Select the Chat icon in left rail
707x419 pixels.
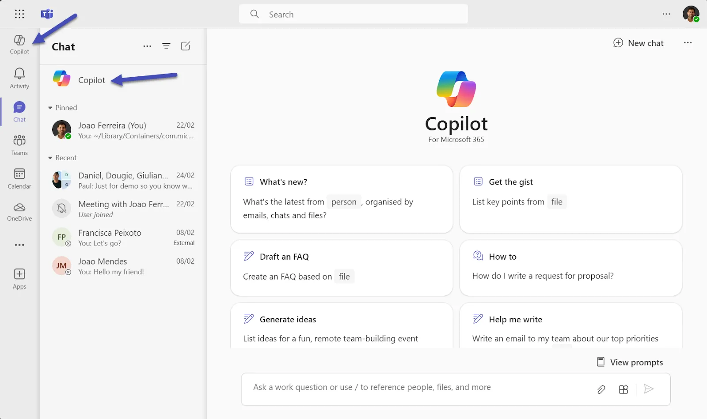(x=19, y=112)
